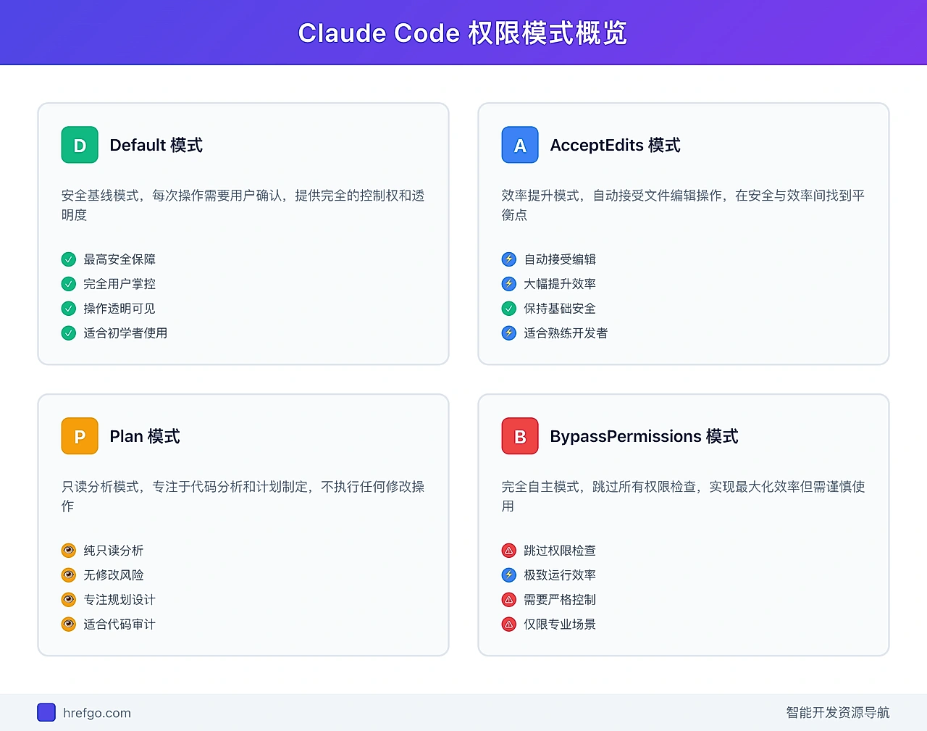
Task: Click the warning icon beside 需要严格控制
Action: point(509,600)
